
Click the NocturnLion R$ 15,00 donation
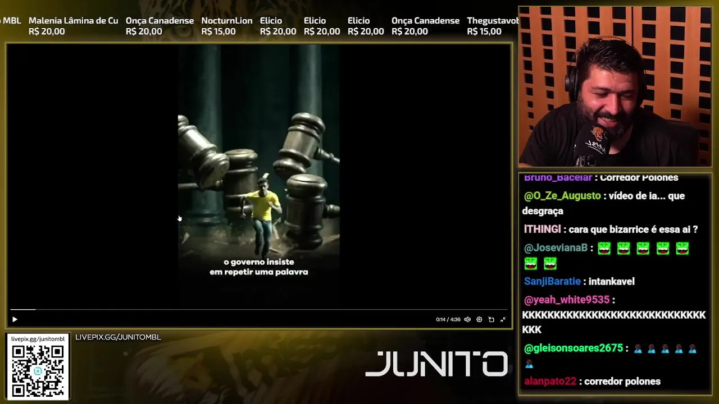point(227,26)
